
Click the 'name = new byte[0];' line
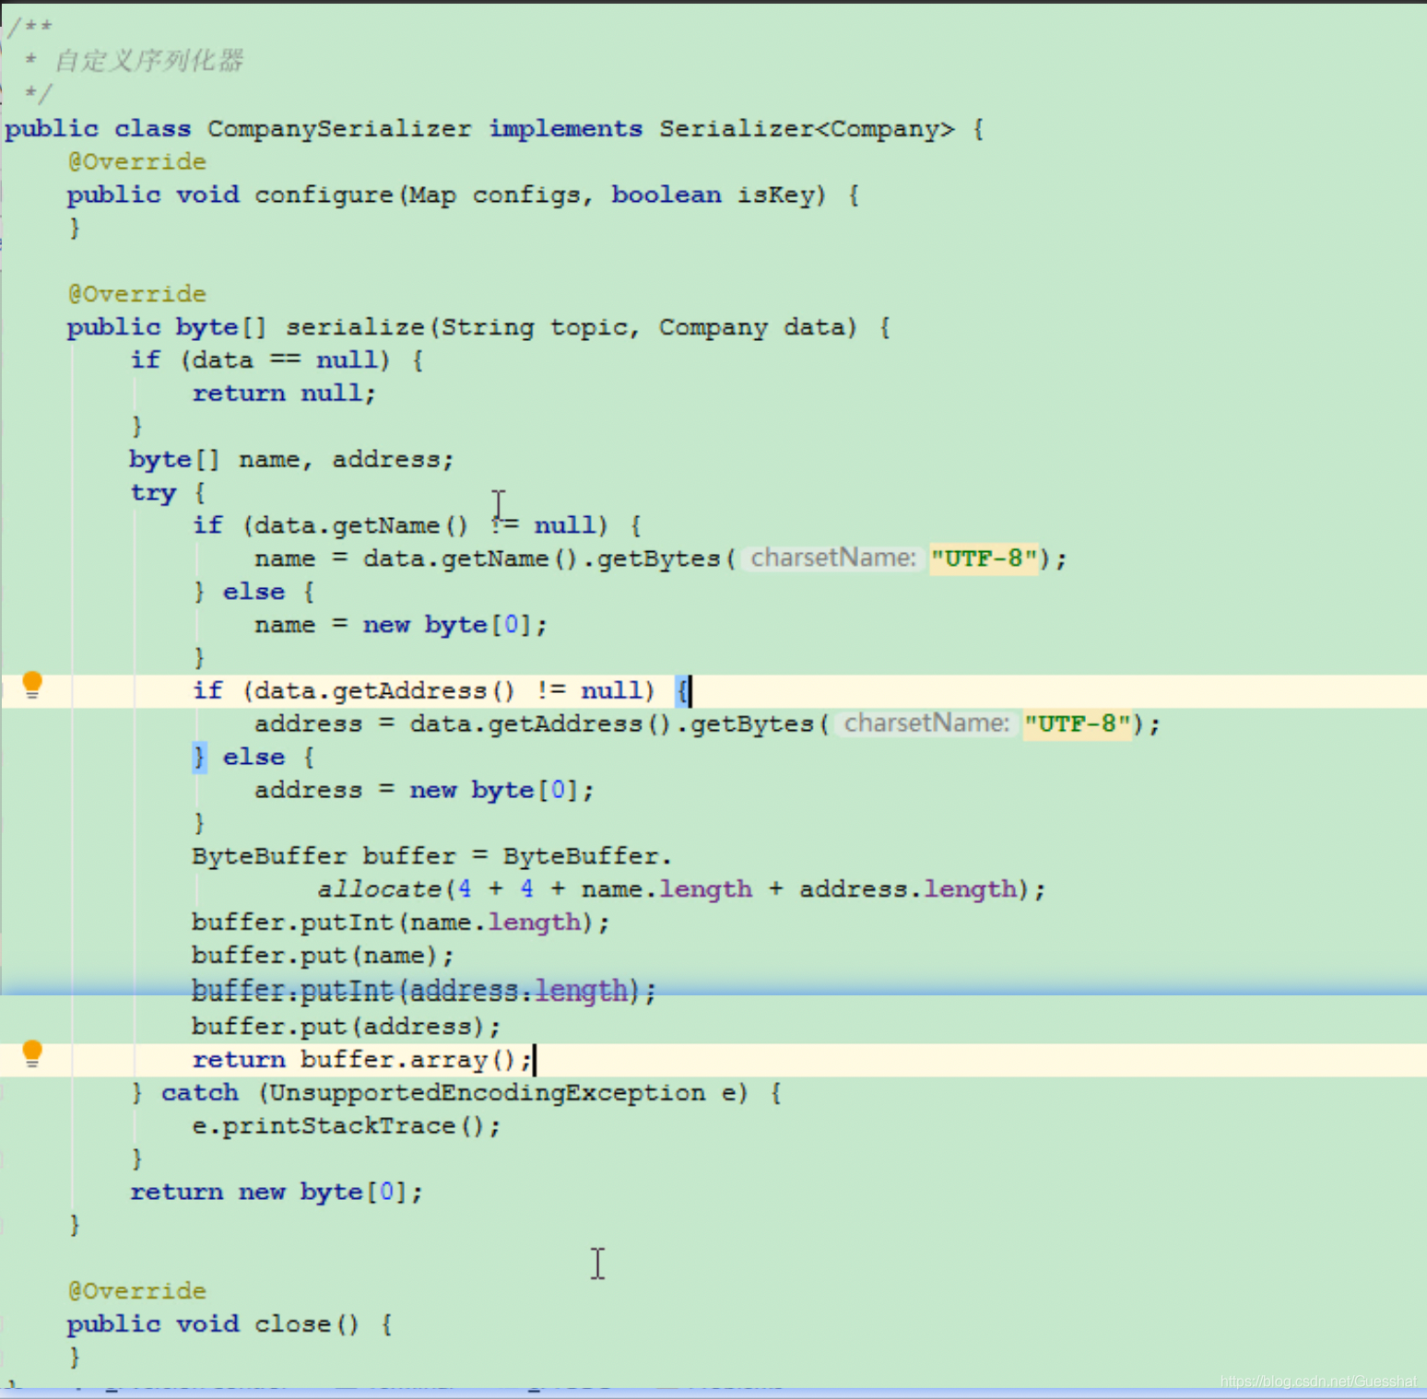[x=400, y=625]
